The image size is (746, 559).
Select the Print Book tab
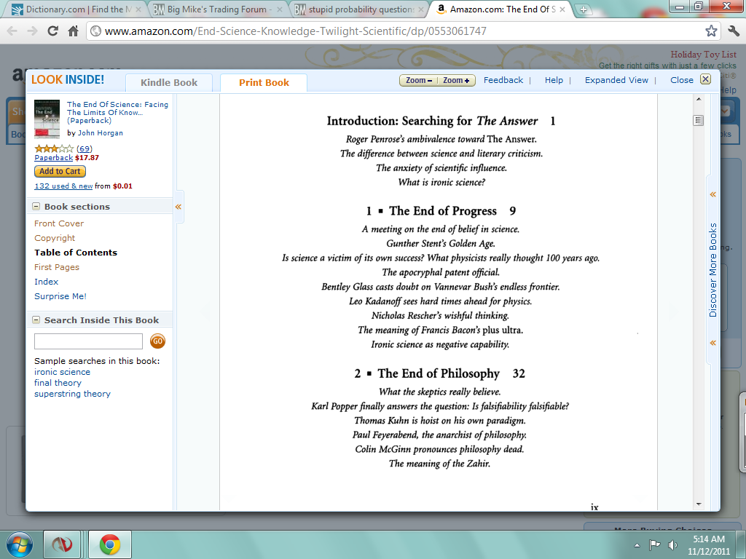(x=264, y=82)
